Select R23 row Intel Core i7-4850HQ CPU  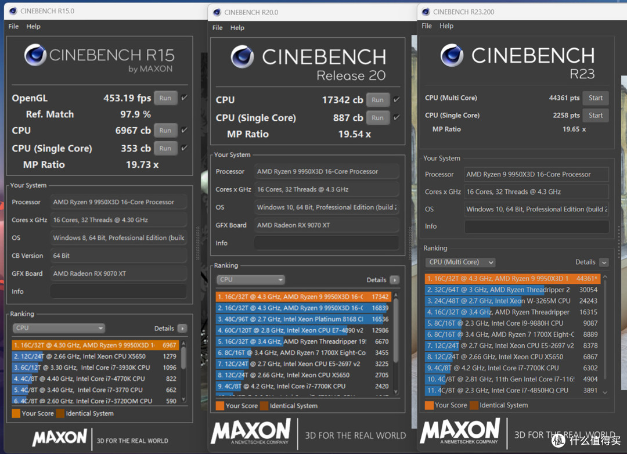click(512, 390)
